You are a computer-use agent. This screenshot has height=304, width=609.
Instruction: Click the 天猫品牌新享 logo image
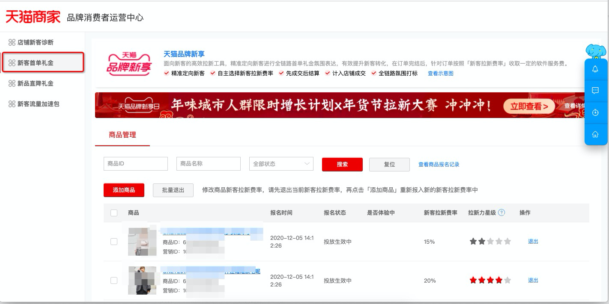point(129,64)
